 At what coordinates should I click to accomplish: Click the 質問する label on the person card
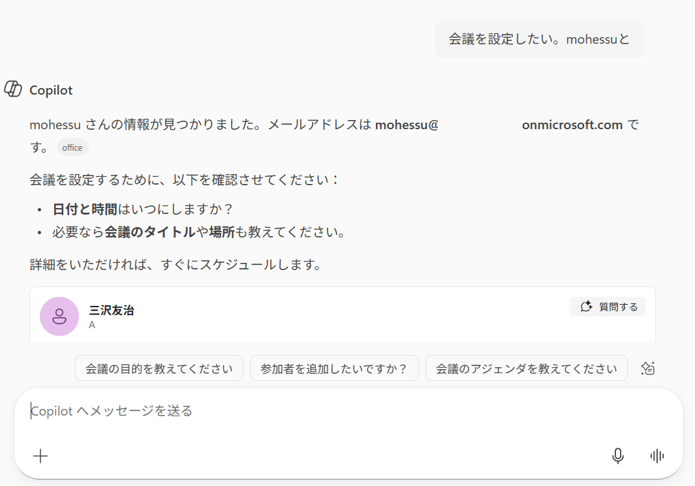pyautogui.click(x=618, y=307)
